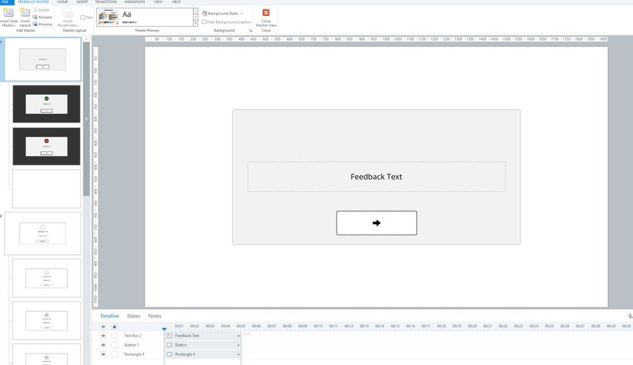633x365 pixels.
Task: Click the shape icon on the Button timeline bar
Action: (x=170, y=345)
